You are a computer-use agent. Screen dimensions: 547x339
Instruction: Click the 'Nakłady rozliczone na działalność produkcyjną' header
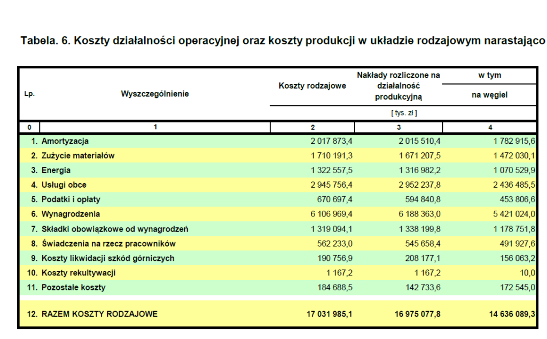coord(398,86)
